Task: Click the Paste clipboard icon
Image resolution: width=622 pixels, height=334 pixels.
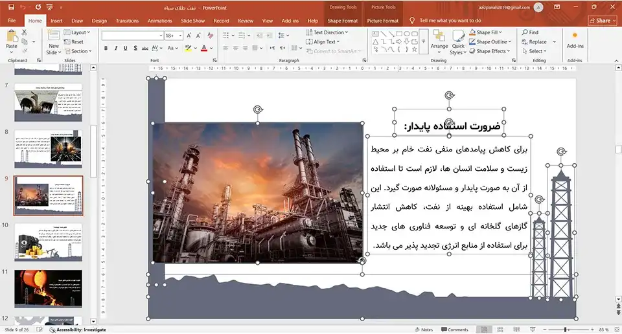Action: (x=12, y=36)
